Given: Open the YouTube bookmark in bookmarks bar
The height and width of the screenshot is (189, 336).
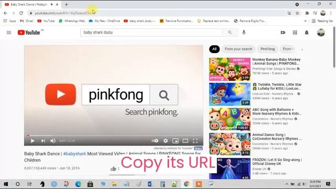Looking at the screenshot, I should pyautogui.click(x=46, y=21).
